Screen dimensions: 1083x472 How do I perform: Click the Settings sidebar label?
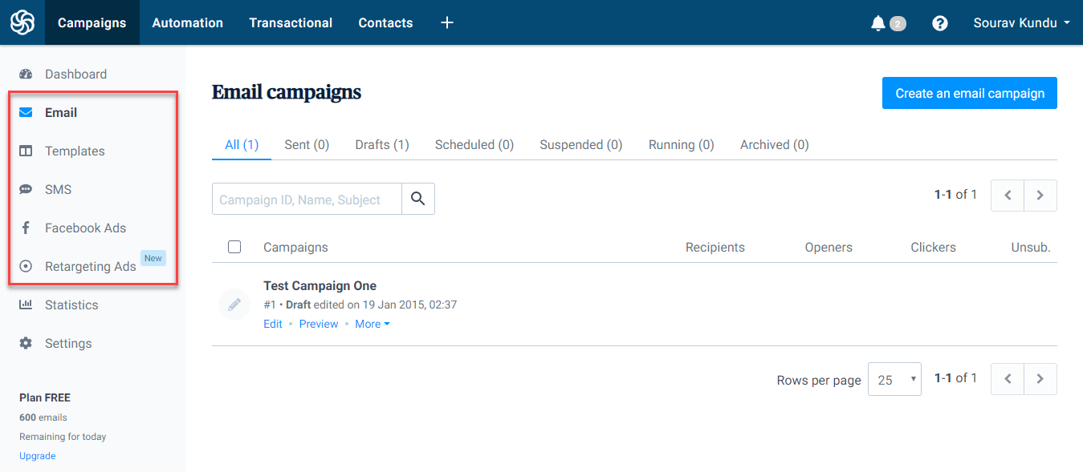[68, 344]
